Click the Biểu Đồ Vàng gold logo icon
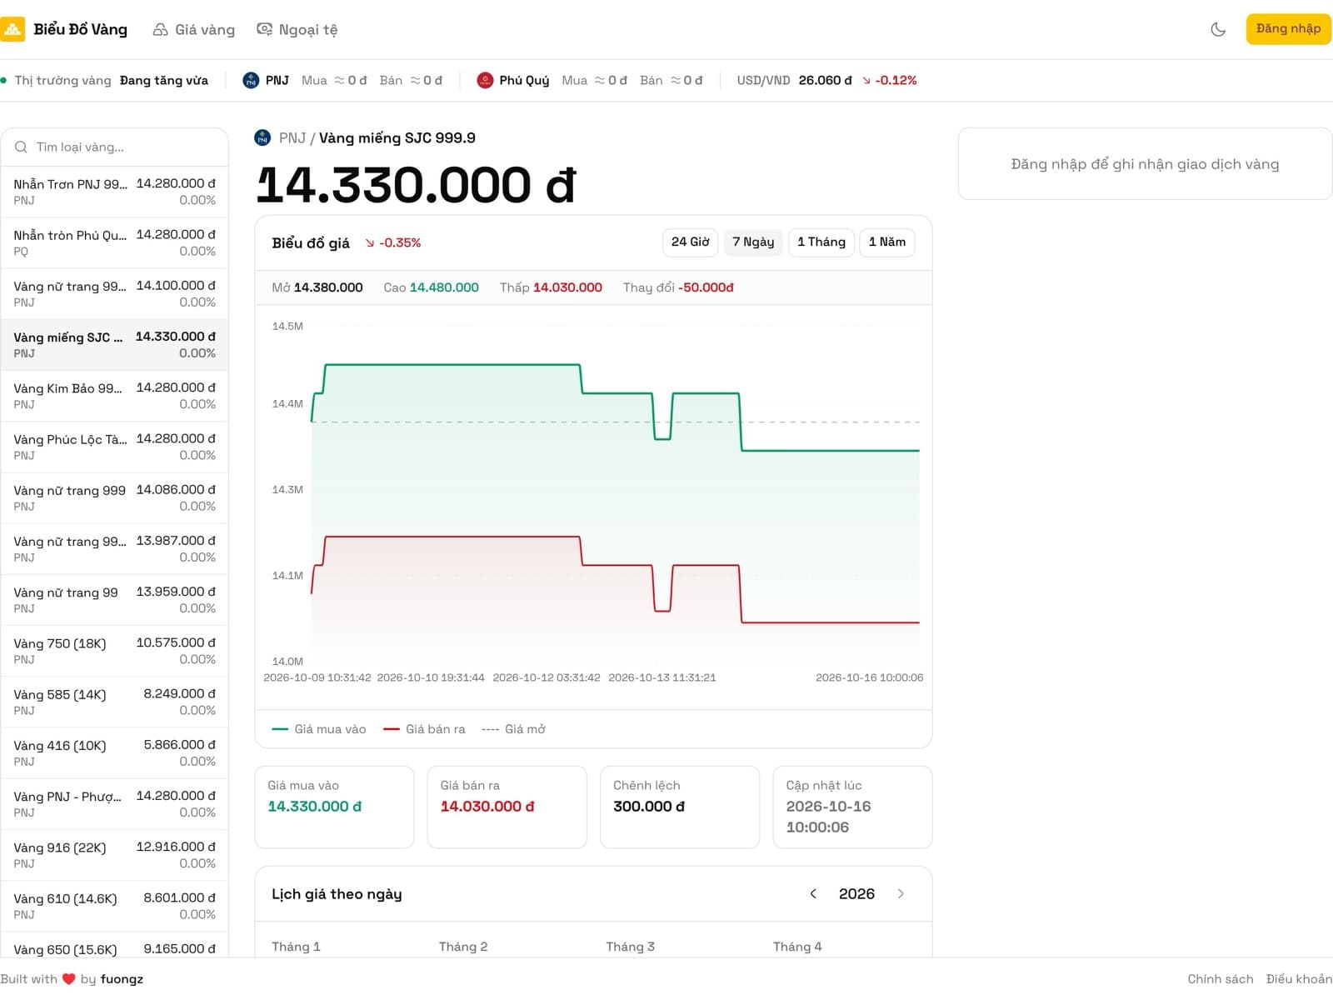Viewport: 1333px width, 1000px height. point(12,29)
